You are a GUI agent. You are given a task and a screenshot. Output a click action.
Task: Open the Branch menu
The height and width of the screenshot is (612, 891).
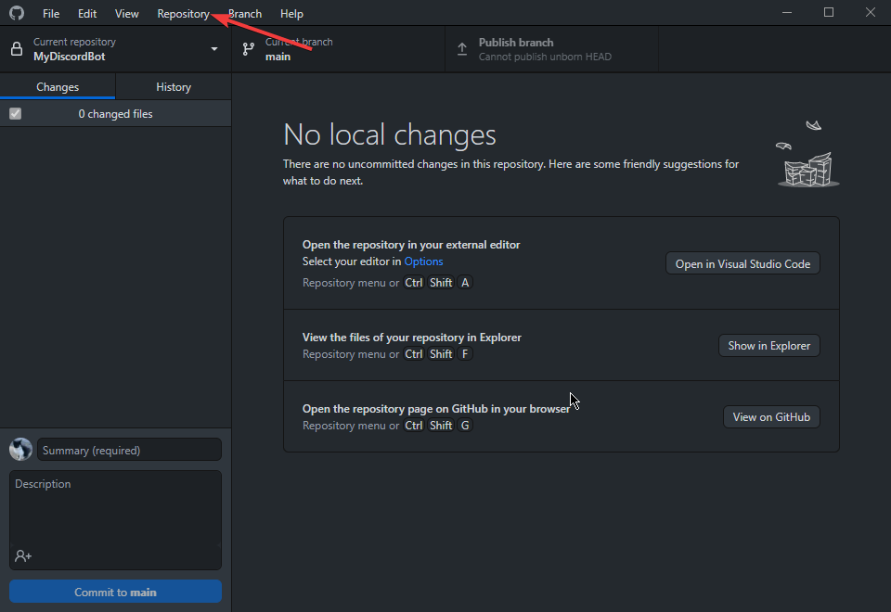[245, 14]
